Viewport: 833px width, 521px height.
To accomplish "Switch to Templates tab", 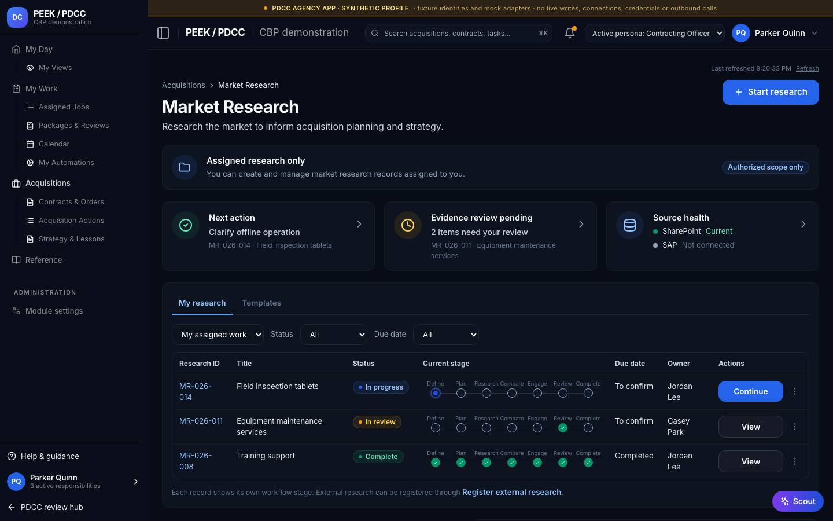I will pyautogui.click(x=261, y=303).
